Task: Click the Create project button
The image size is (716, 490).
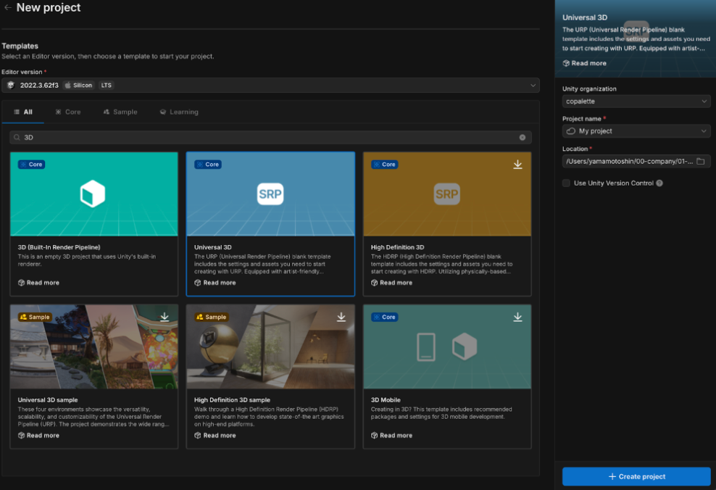Action: [636, 476]
